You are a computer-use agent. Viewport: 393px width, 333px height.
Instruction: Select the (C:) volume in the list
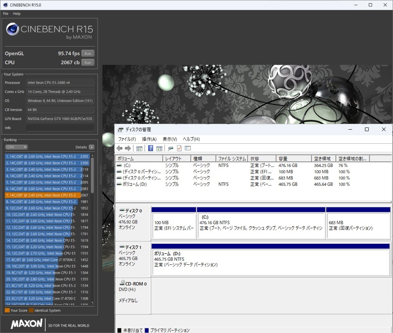point(242,166)
